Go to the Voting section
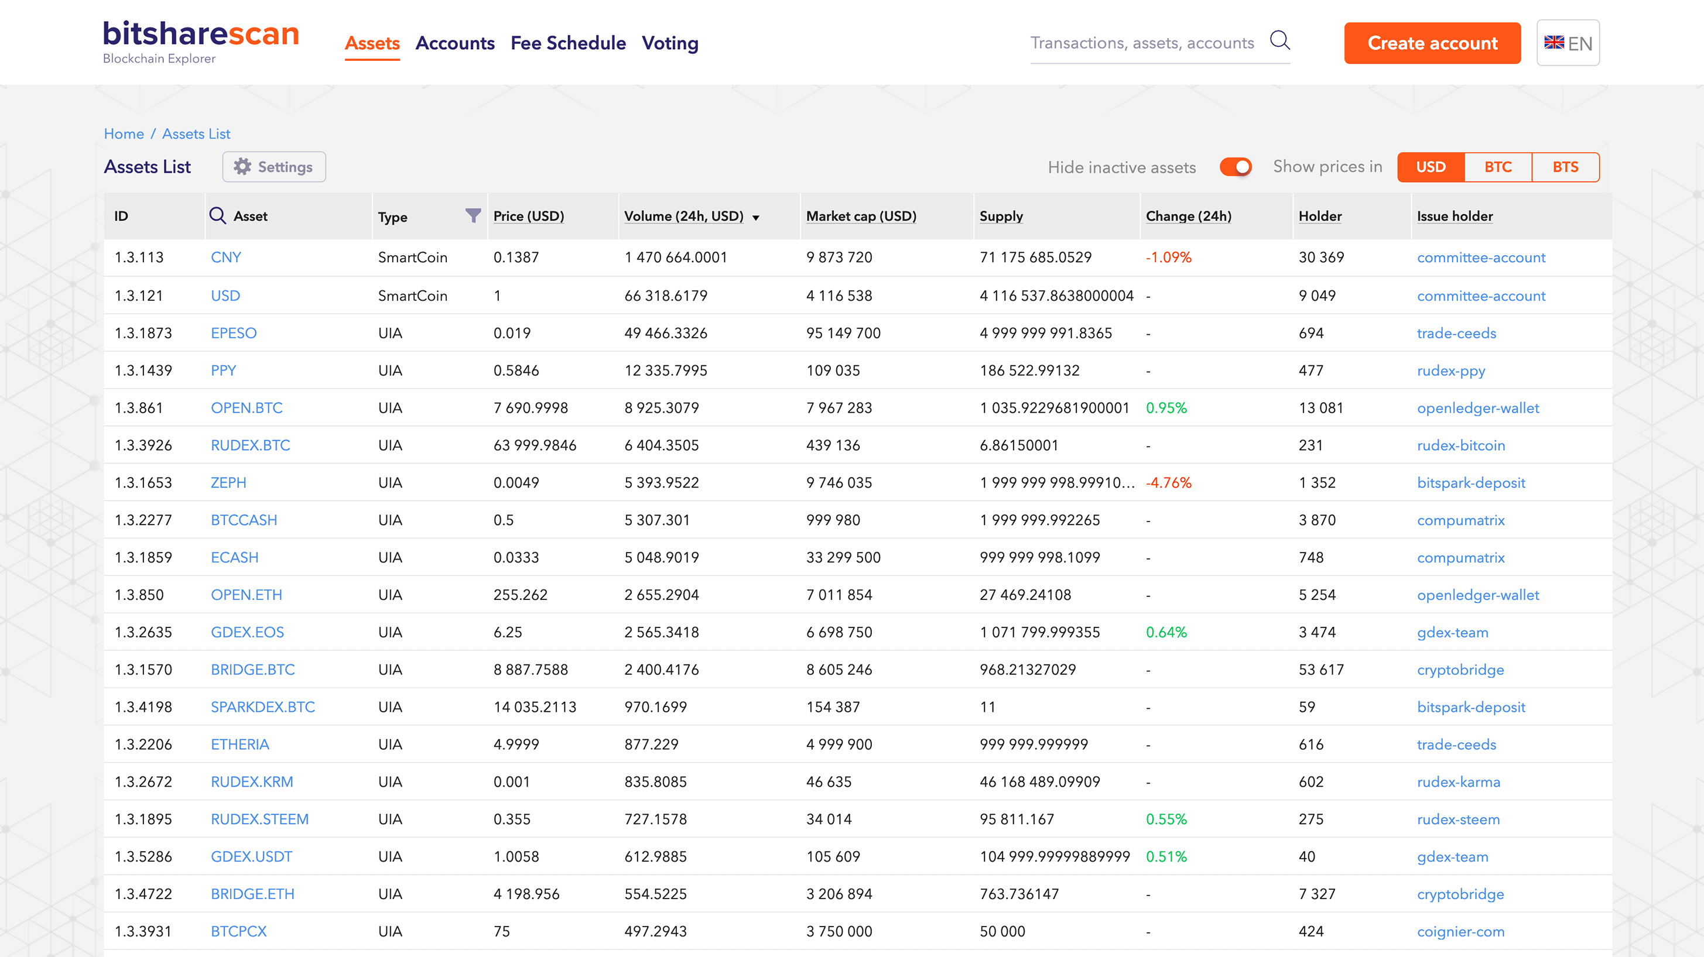 669,44
